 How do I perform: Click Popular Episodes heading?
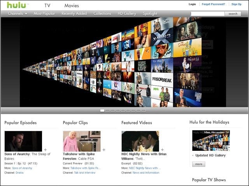(x=21, y=123)
